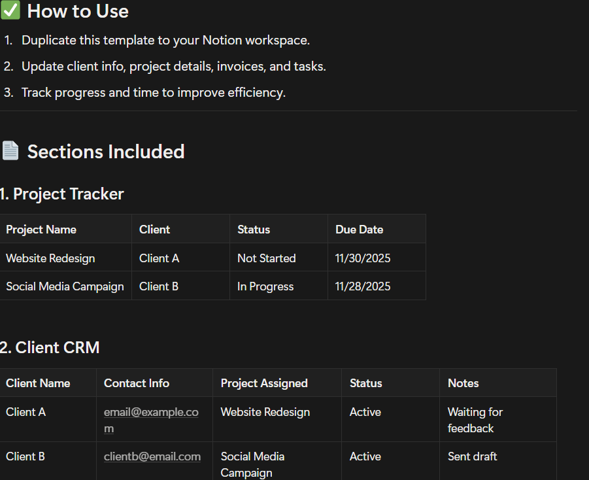Open the email@example.com contact link

point(151,420)
